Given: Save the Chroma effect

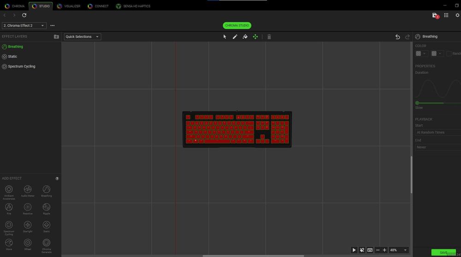Looking at the screenshot, I should click(x=443, y=252).
